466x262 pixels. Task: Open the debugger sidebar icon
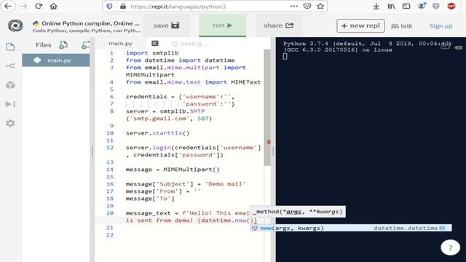[10, 104]
